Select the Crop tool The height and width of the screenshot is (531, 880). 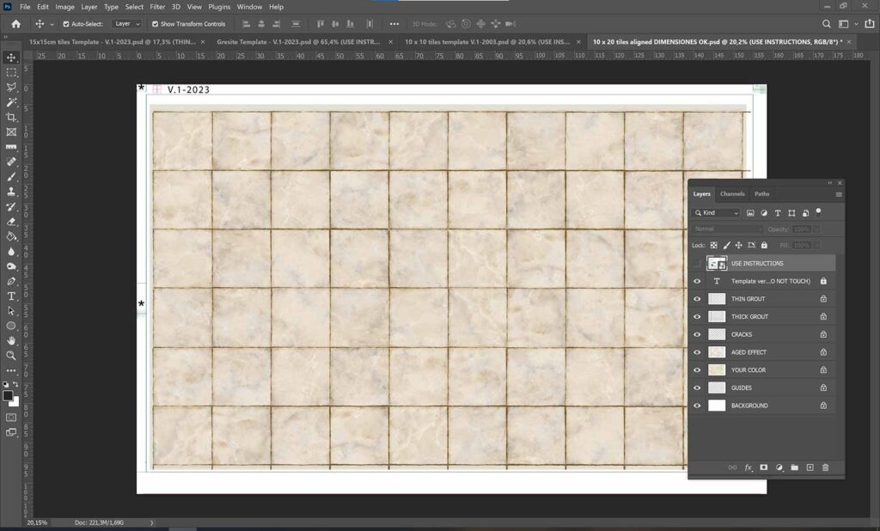[x=11, y=117]
